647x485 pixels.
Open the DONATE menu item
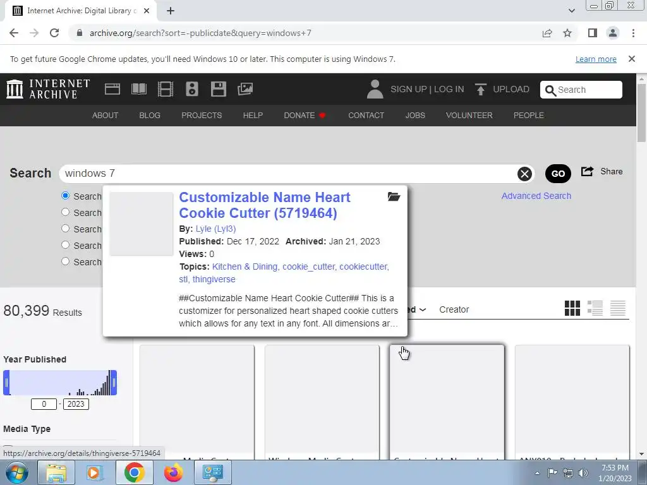(x=305, y=116)
